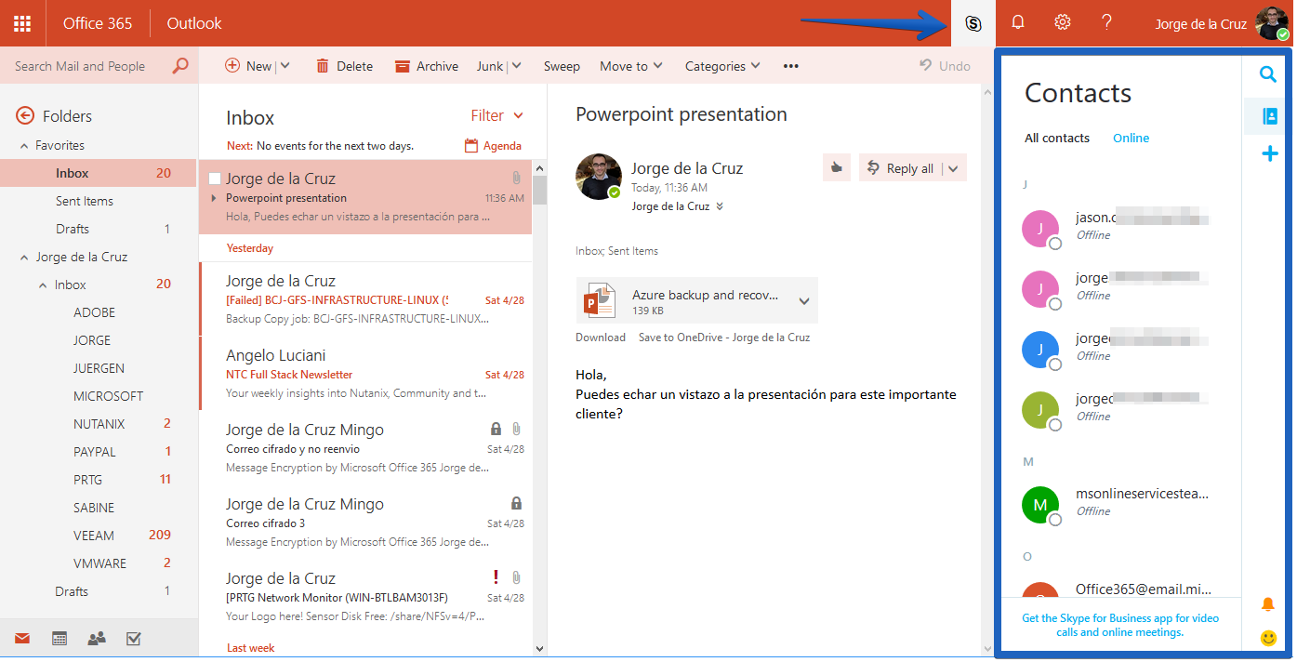Screen dimensions: 1297x662
Task: Open the settings gear in top bar
Action: [x=1063, y=22]
